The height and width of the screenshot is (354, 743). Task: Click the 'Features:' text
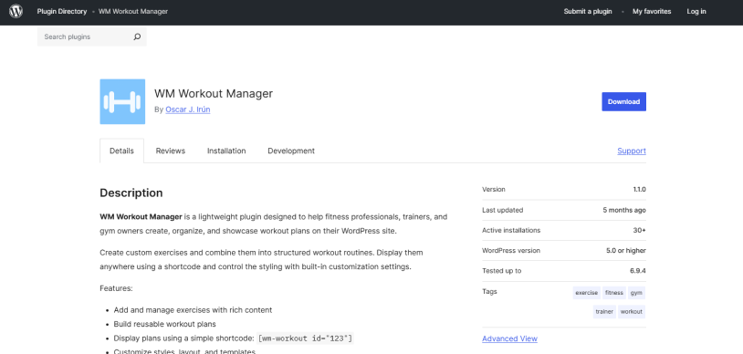coord(116,288)
